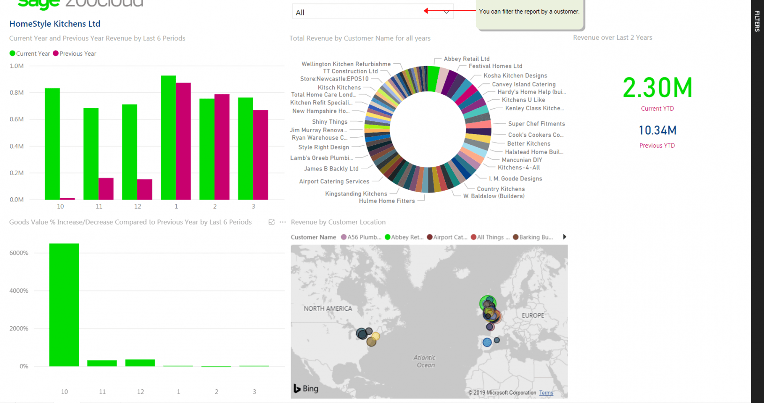764x403 pixels.
Task: Expand the FILTERS pane on the right
Action: 757,21
